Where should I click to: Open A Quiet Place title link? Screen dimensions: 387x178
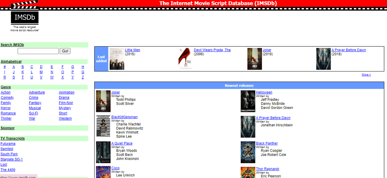pyautogui.click(x=122, y=143)
